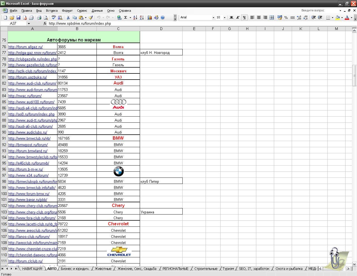The width and height of the screenshot is (357, 276).
Task: Open the Вставка menu
Action: click(x=52, y=11)
